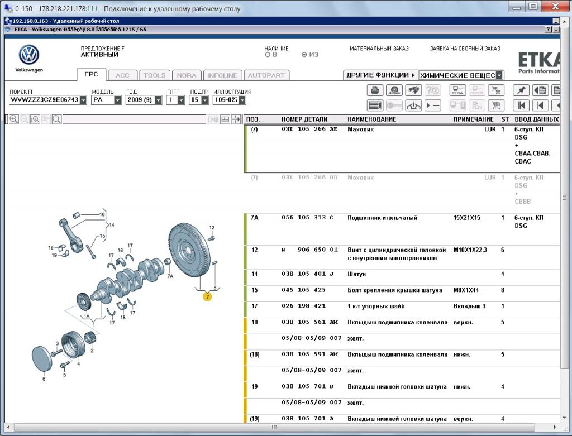
Task: Switch to the AUTOPART tab
Action: point(266,75)
